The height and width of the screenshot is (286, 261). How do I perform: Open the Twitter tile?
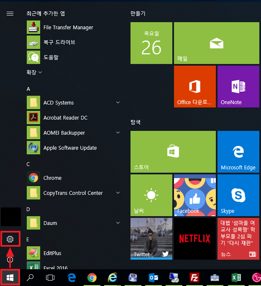pos(151,239)
